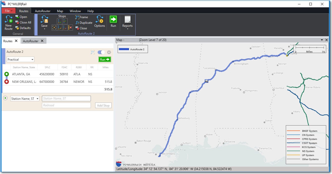The height and width of the screenshot is (174, 332).
Task: Open the Window ribbon tab
Action: (75, 11)
